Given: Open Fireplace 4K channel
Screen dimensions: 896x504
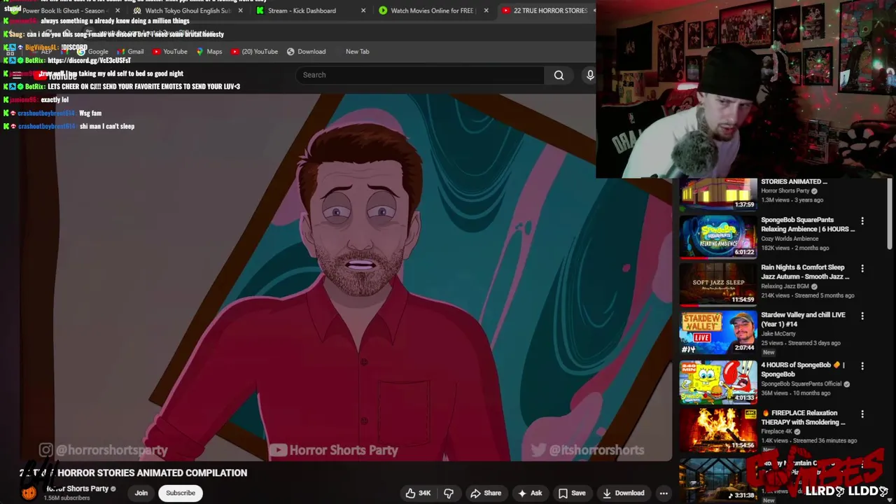Looking at the screenshot, I should [x=777, y=432].
